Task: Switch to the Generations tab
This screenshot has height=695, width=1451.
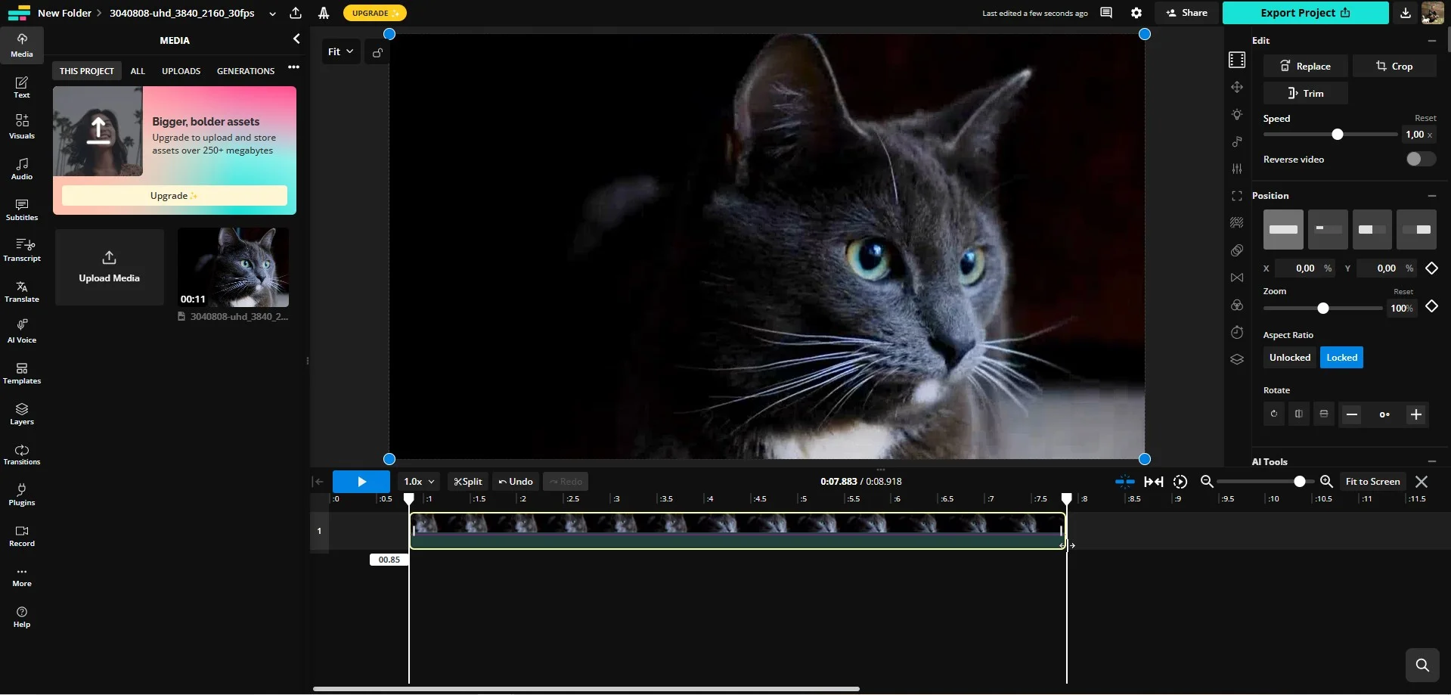Action: pyautogui.click(x=245, y=71)
